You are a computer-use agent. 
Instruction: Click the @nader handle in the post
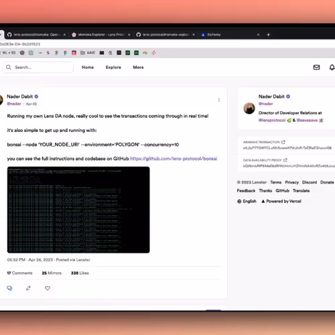[14, 104]
